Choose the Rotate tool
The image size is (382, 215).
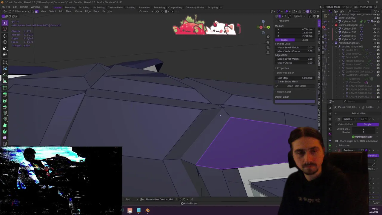click(5, 42)
